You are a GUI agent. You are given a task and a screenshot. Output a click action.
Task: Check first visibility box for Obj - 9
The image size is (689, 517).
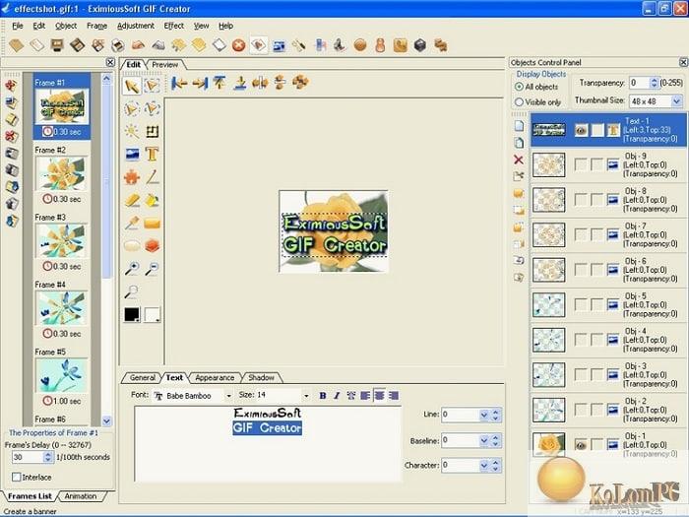(x=581, y=164)
